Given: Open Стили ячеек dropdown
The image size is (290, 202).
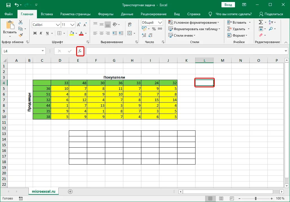Looking at the screenshot, I should (x=182, y=35).
